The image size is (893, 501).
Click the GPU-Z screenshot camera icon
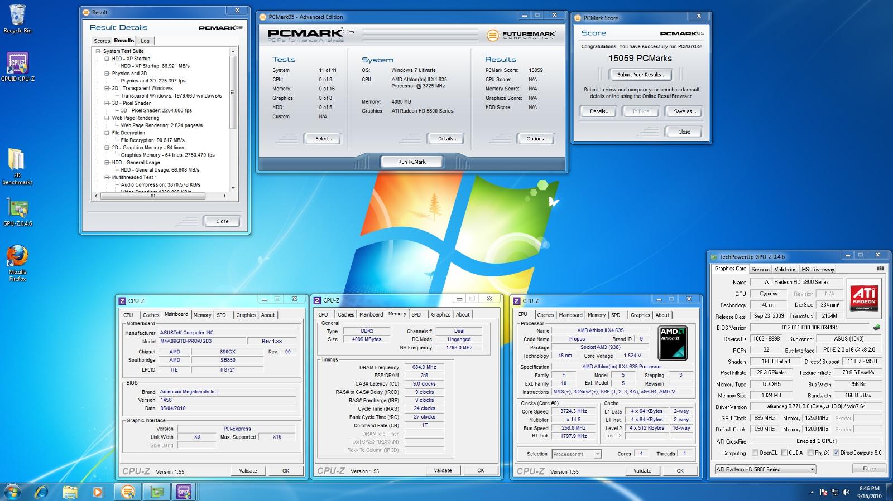(880, 269)
